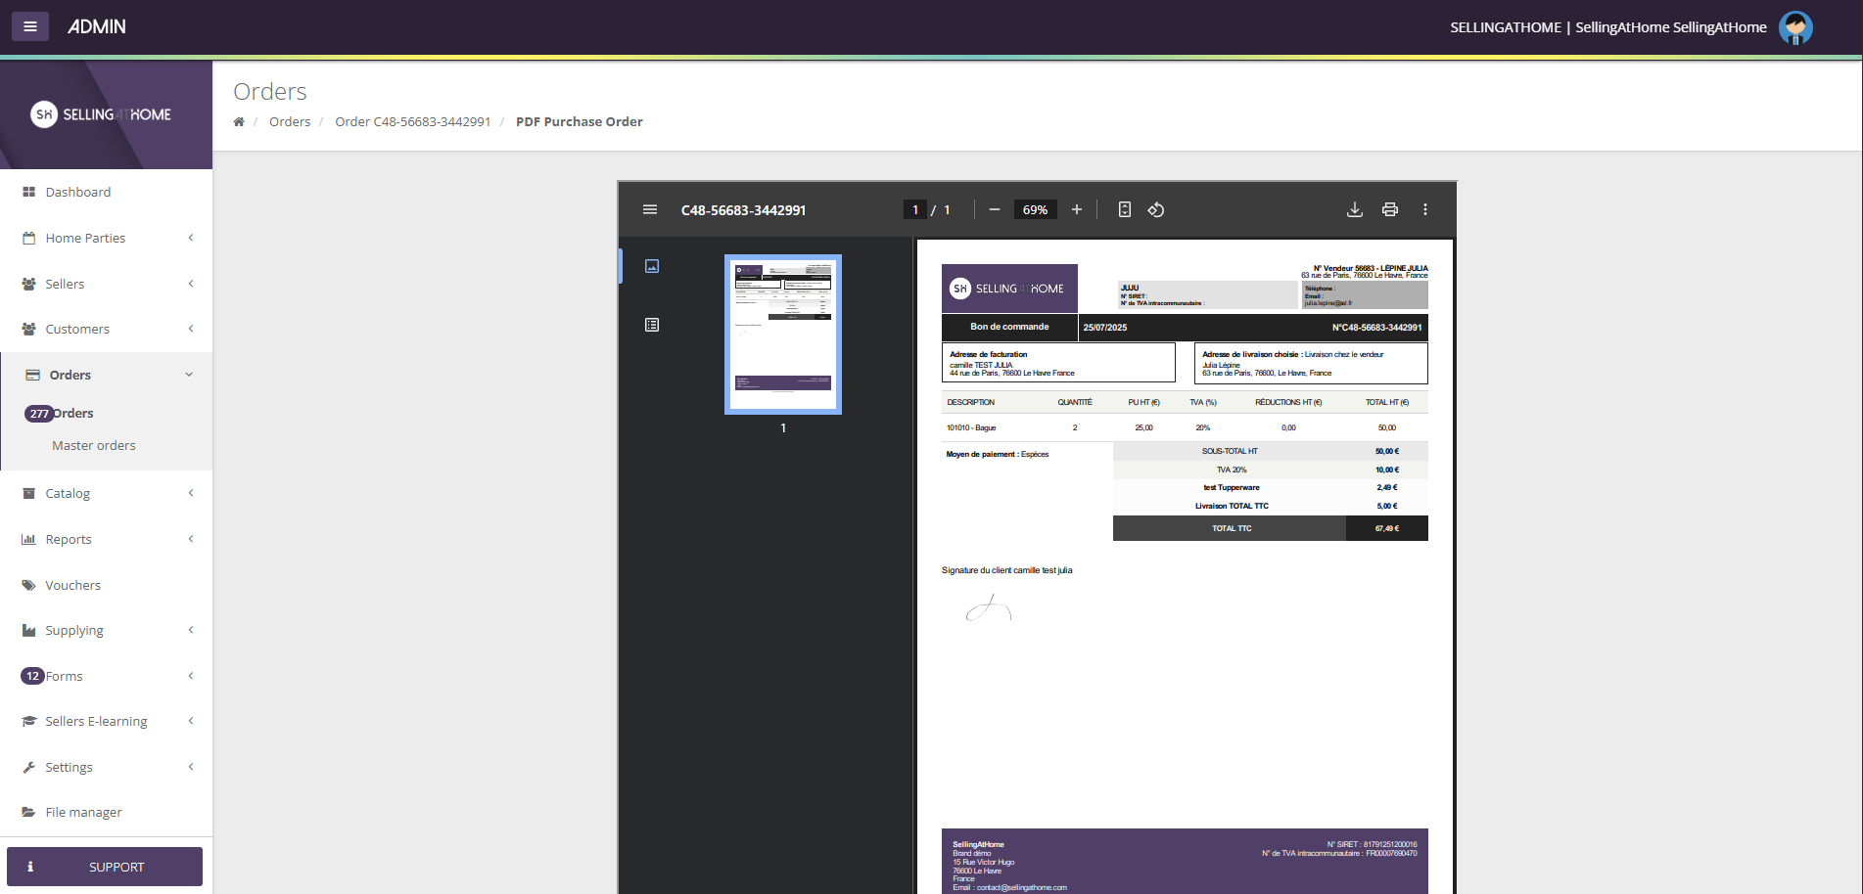The width and height of the screenshot is (1863, 894).
Task: Expand the Sellers sidebar section
Action: pyautogui.click(x=106, y=284)
